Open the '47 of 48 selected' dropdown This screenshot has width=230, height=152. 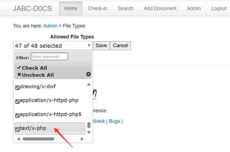[x=53, y=46]
